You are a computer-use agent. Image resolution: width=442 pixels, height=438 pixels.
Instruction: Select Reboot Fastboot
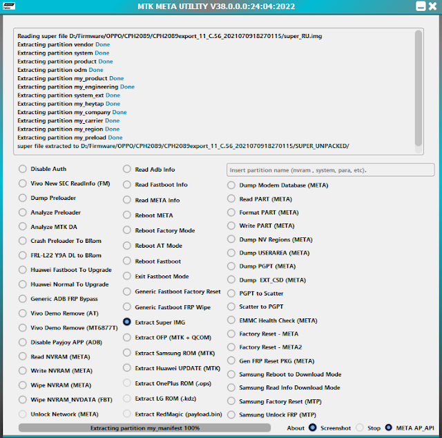point(127,261)
